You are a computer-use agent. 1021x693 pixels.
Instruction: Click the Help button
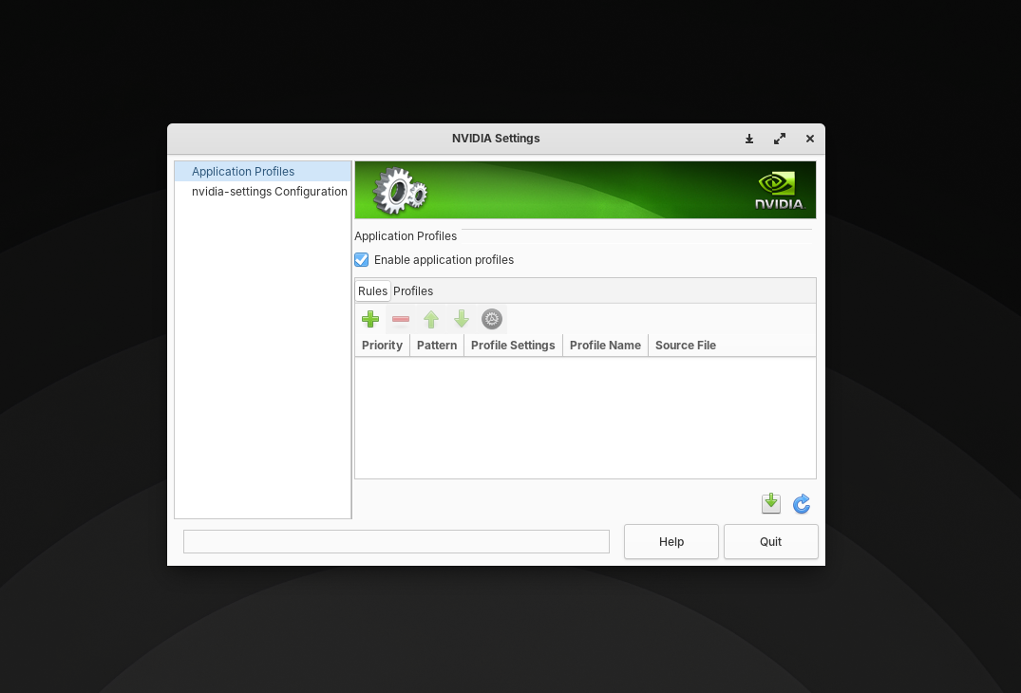[x=671, y=541]
